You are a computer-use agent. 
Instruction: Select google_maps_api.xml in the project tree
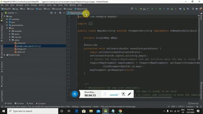tap(35, 46)
